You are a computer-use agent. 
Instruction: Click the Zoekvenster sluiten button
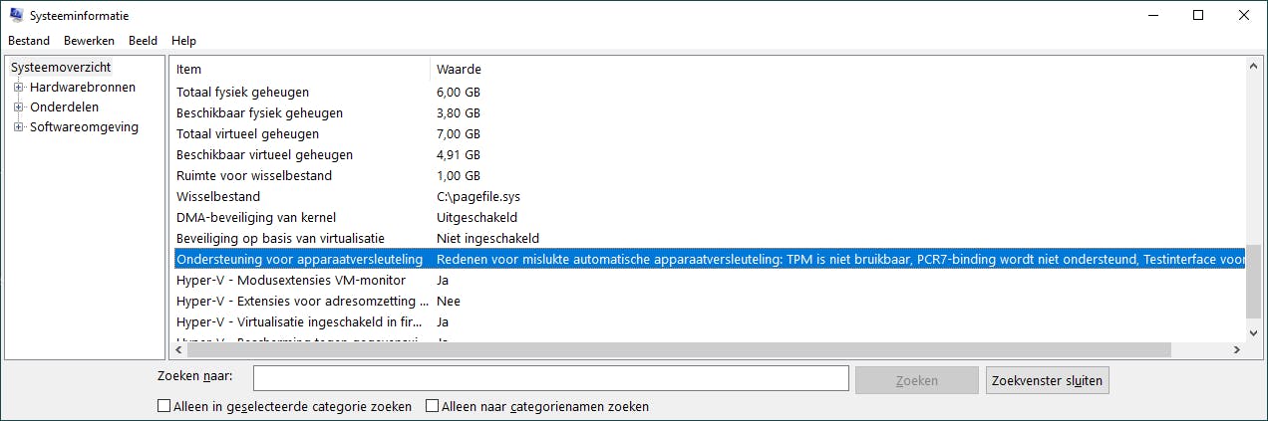(1047, 380)
